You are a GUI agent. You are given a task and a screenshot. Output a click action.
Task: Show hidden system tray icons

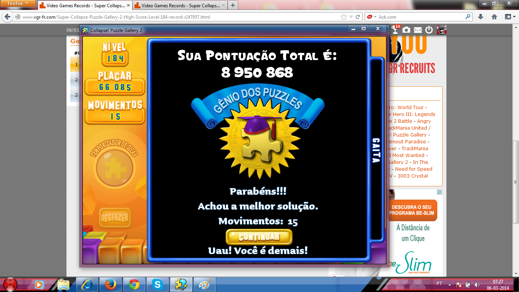(x=450, y=284)
